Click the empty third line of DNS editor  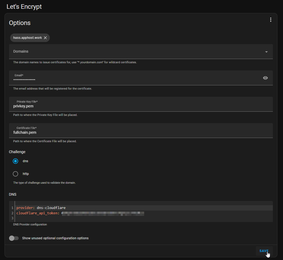pyautogui.click(x=107, y=219)
